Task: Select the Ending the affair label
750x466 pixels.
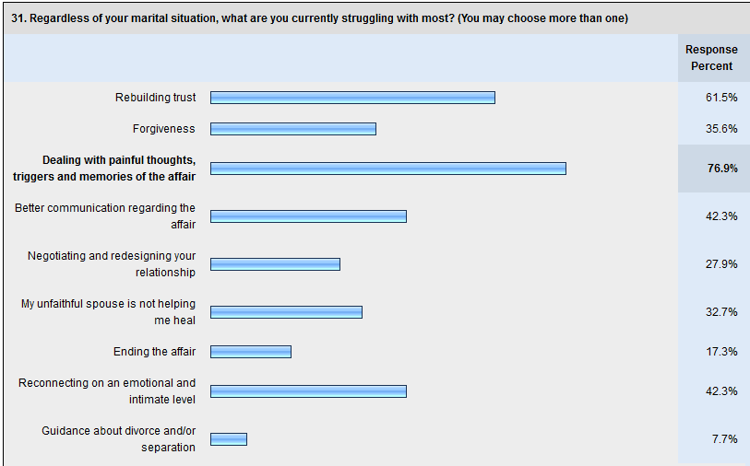Action: [x=154, y=352]
